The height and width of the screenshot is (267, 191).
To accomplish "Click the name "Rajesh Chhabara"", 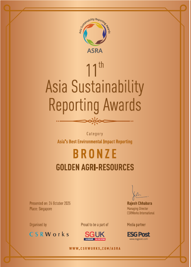I will 140,203.
